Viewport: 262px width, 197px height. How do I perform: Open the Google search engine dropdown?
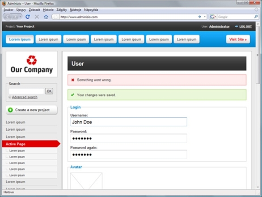coord(213,17)
